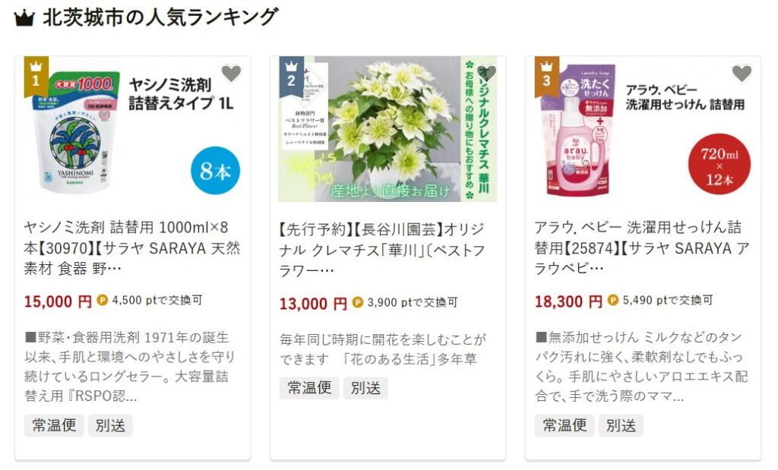Viewport: 778px width, 470px height.
Task: Click point coin icon next to 4,500 pt
Action: point(103,300)
